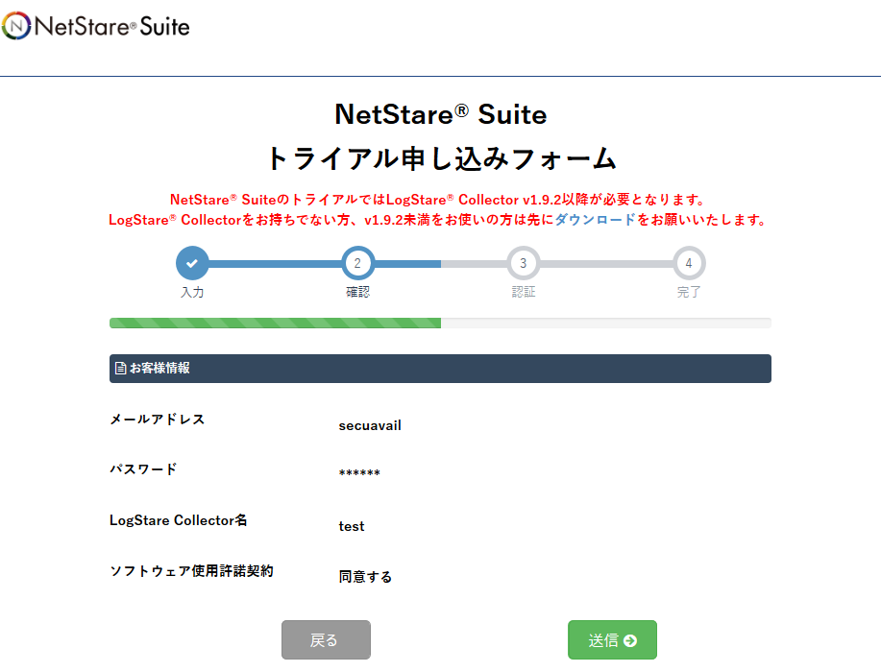Click the 同意する value
The width and height of the screenshot is (881, 672).
coord(365,577)
